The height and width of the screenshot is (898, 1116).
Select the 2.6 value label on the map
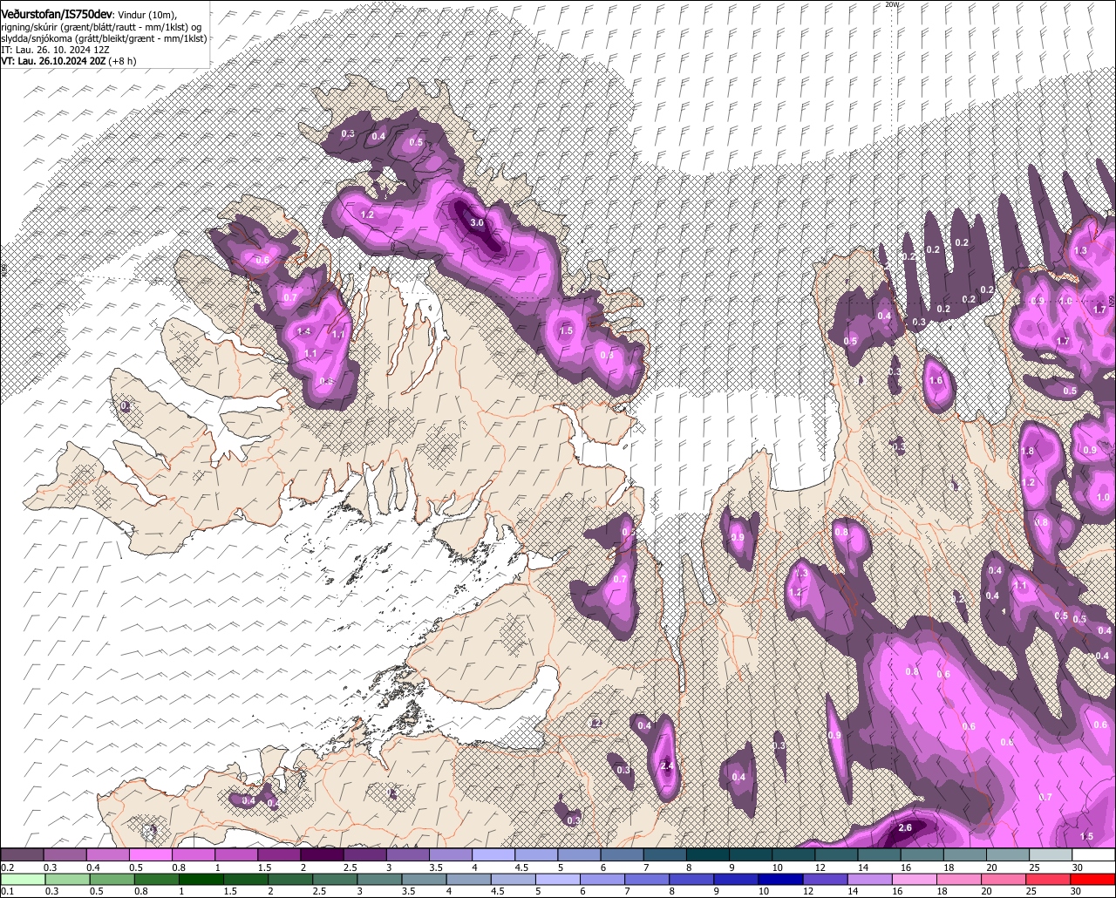point(905,827)
